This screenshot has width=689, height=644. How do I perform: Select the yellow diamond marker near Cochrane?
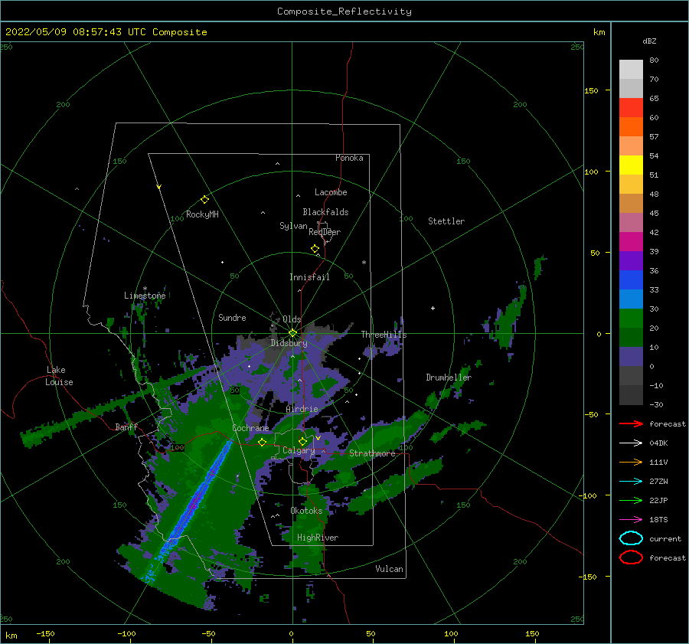click(x=262, y=442)
